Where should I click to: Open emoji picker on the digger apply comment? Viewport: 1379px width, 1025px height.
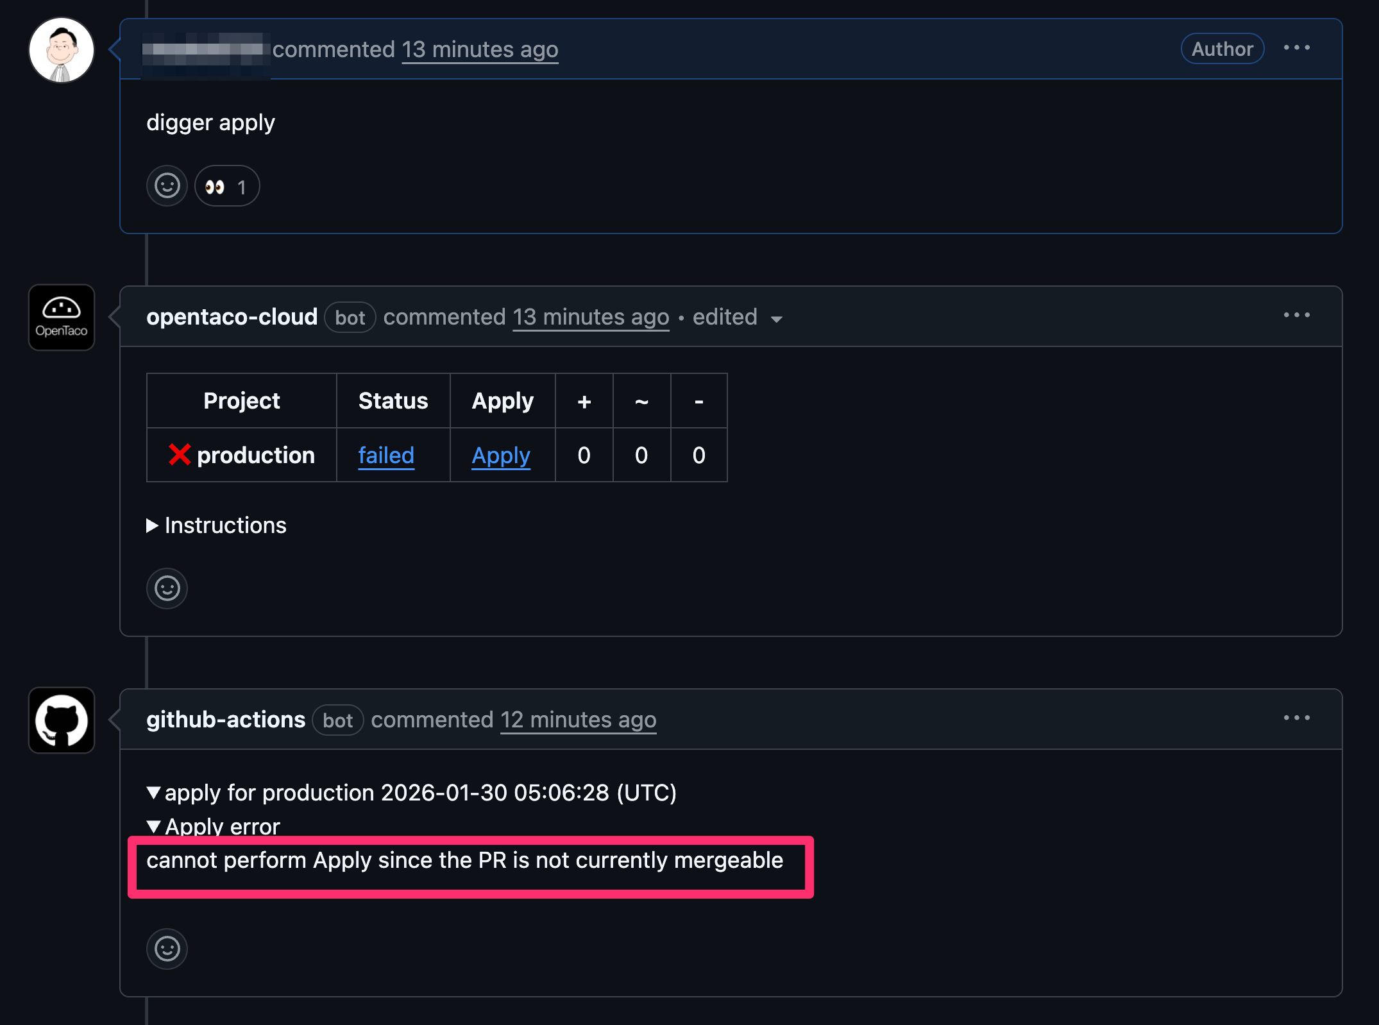(167, 185)
